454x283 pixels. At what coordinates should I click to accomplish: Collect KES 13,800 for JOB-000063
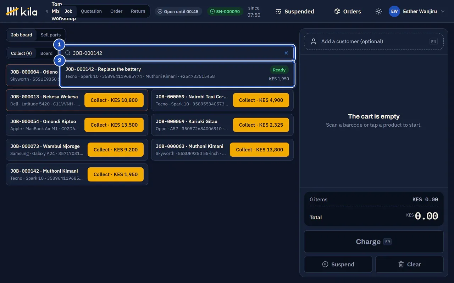[260, 150]
